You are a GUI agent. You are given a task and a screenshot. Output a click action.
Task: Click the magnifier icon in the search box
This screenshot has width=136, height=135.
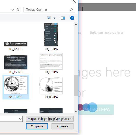[x=71, y=10]
